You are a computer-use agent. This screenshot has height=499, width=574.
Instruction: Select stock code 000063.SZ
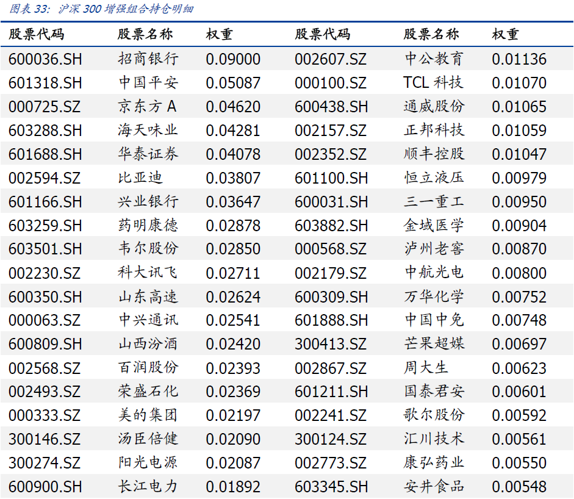(45, 321)
